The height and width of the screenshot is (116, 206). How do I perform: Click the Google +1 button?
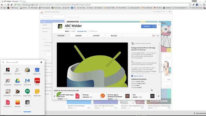tap(154, 36)
